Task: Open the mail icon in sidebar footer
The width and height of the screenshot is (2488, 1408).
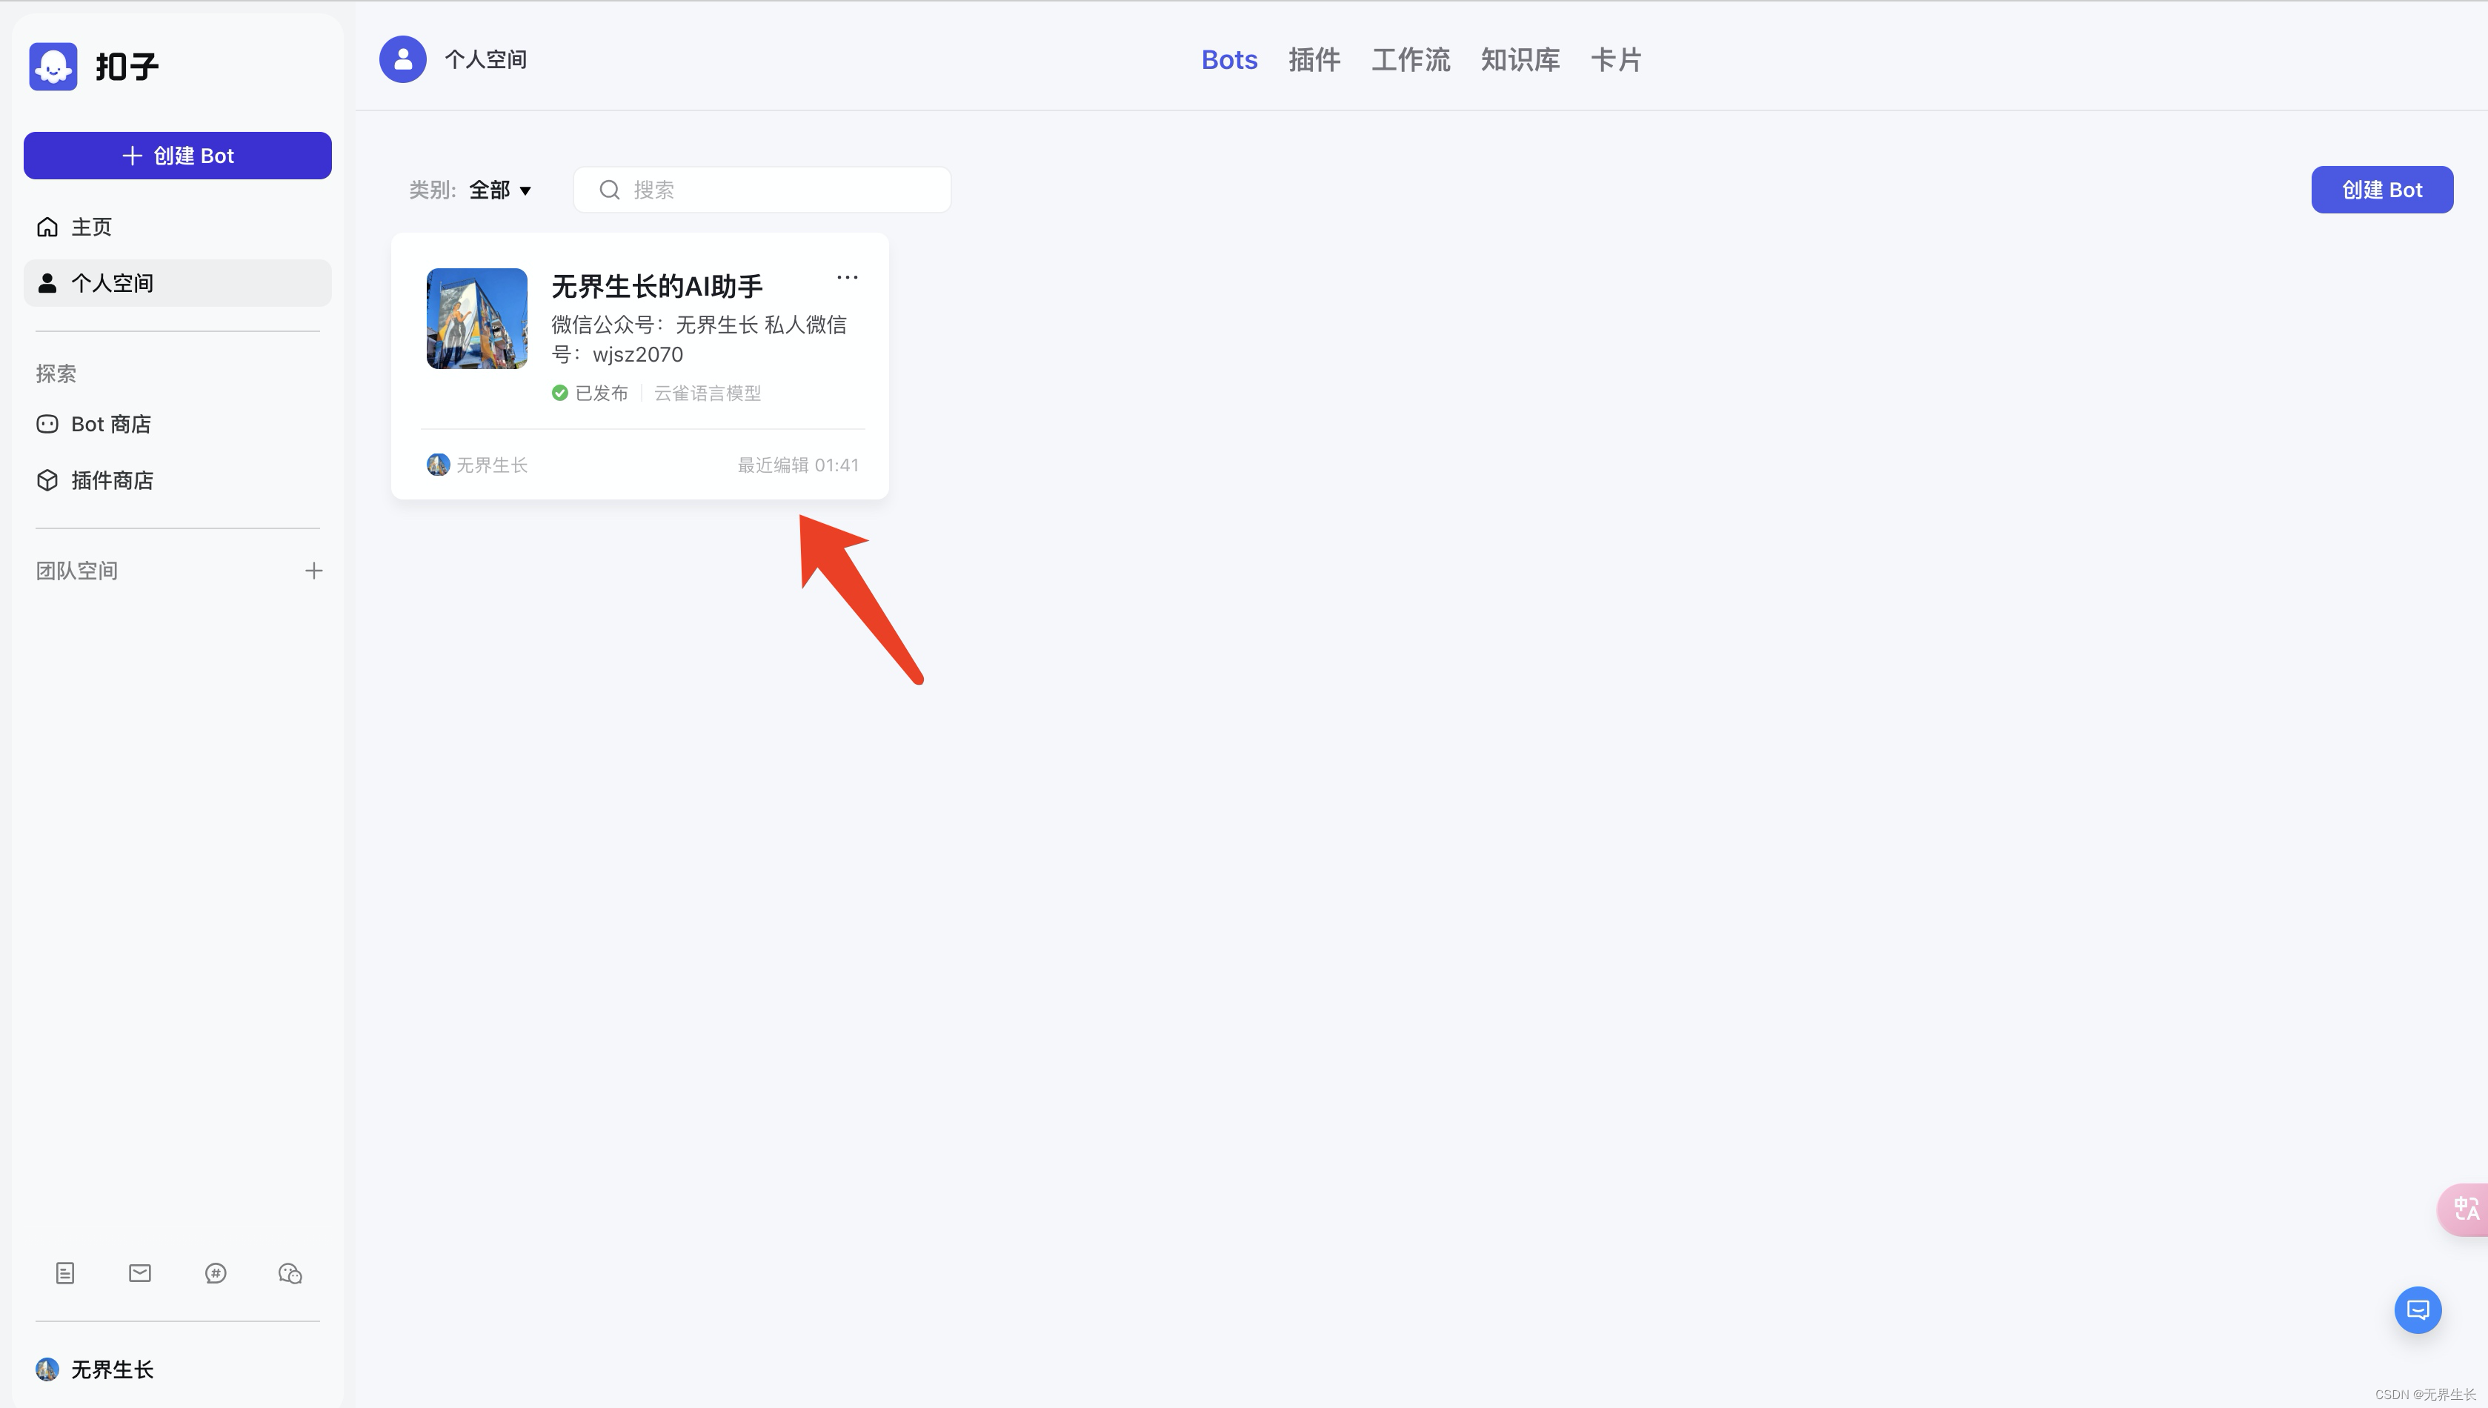Action: tap(140, 1272)
